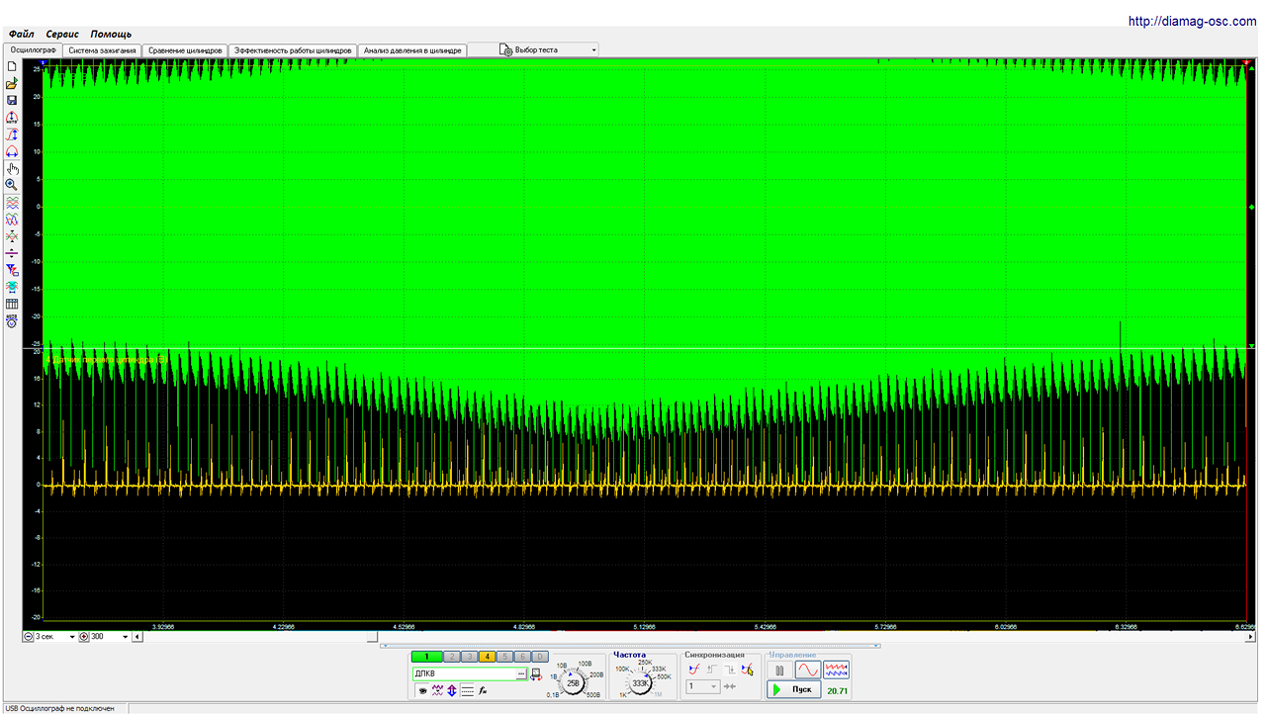Select channel 3 button
The image size is (1266, 717).
tap(470, 657)
